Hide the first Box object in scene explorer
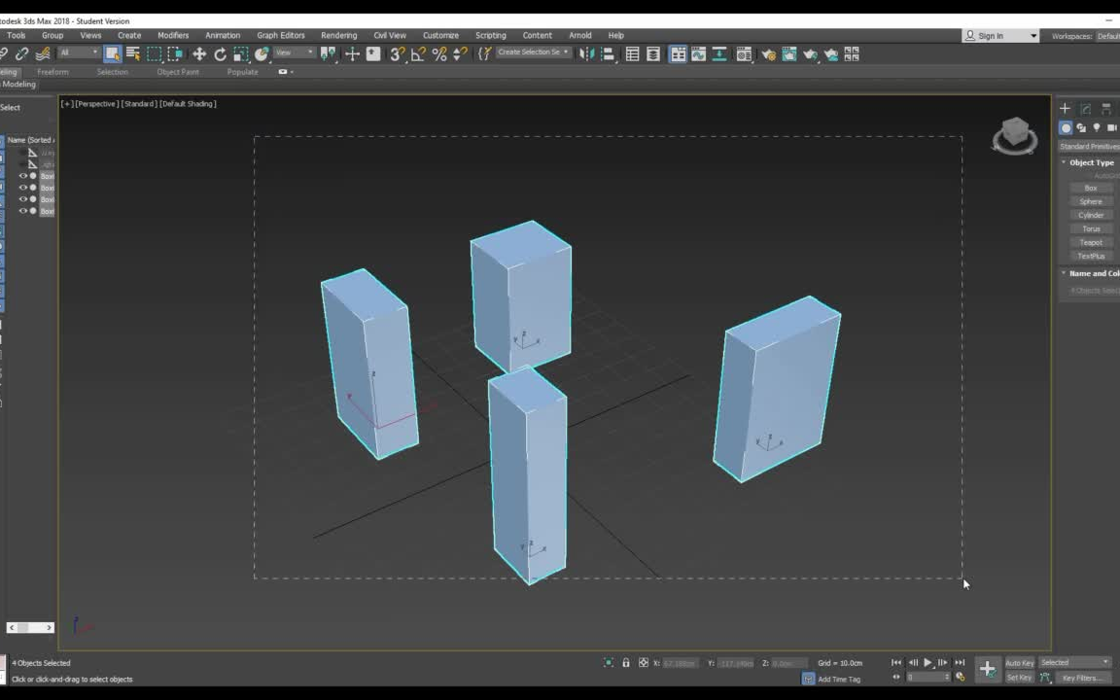The width and height of the screenshot is (1120, 700). [x=23, y=176]
